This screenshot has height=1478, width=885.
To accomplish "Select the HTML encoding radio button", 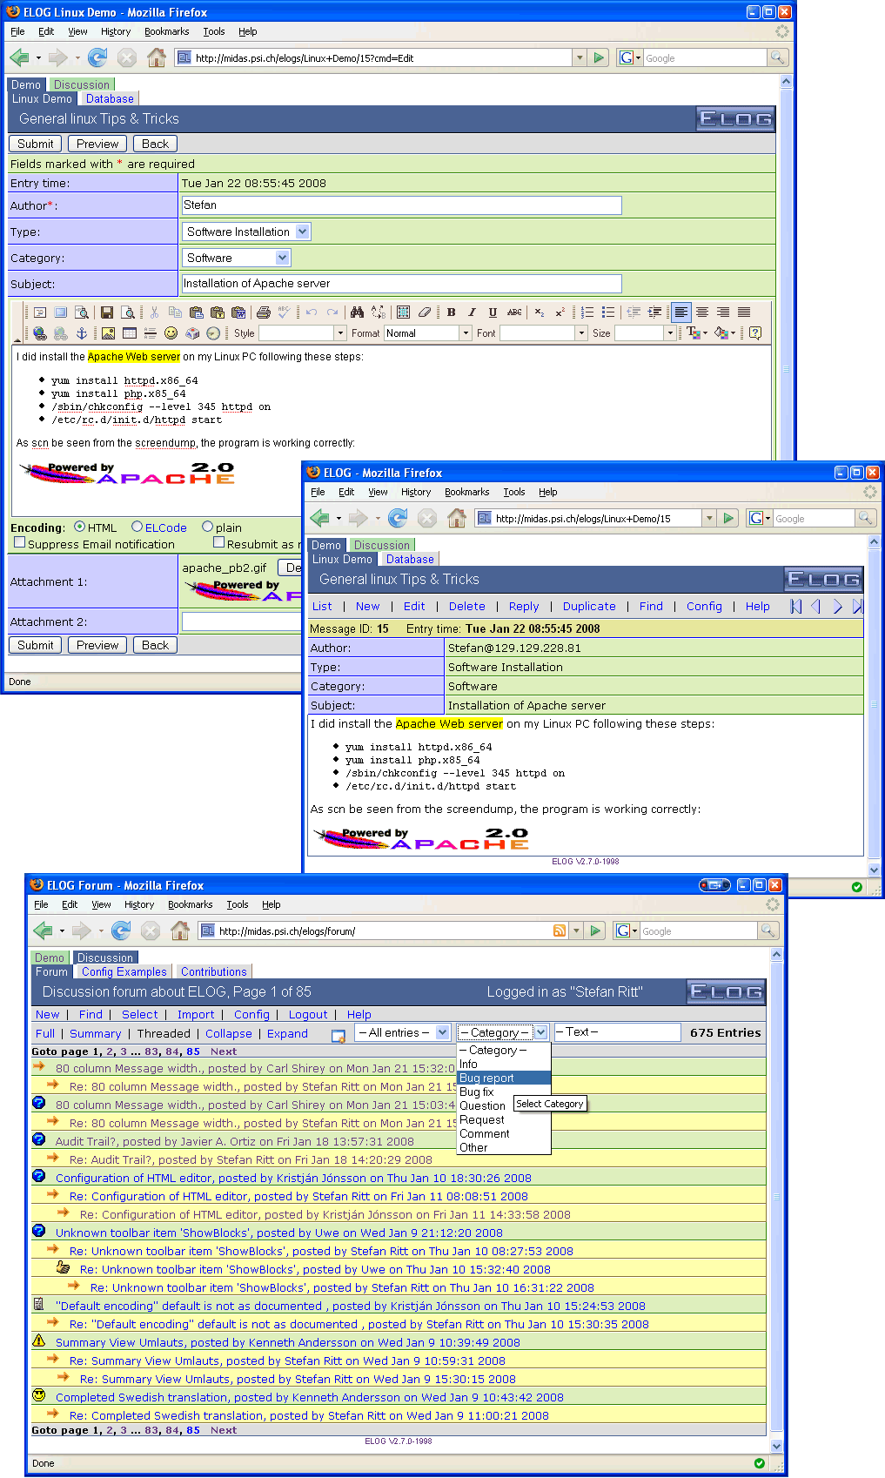I will (80, 527).
